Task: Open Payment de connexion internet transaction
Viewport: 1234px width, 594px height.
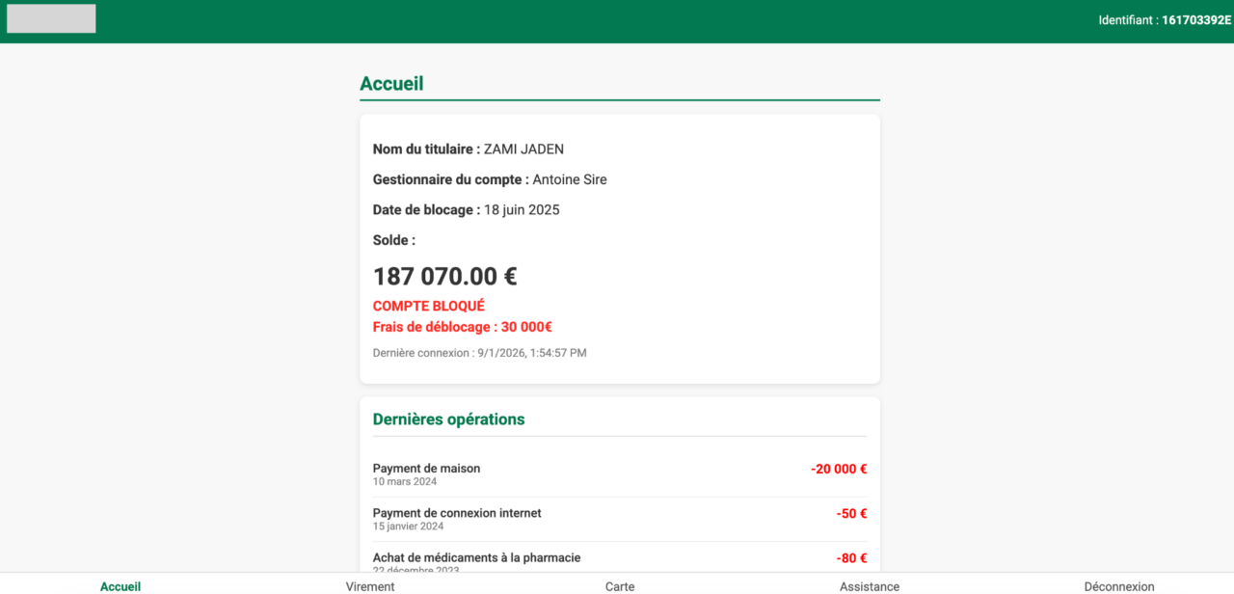Action: click(x=620, y=520)
